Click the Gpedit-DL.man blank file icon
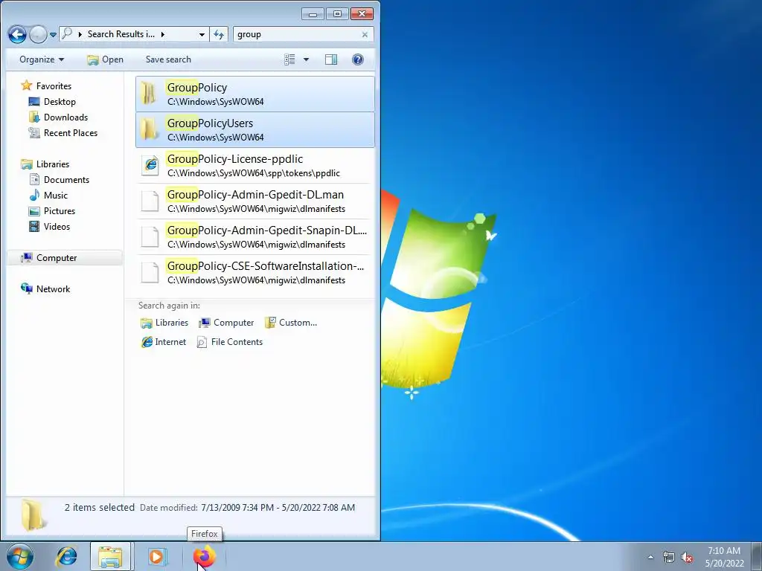This screenshot has width=762, height=571. click(x=150, y=201)
